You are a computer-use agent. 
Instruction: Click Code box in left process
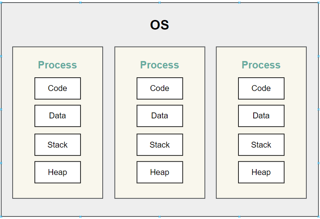point(58,88)
